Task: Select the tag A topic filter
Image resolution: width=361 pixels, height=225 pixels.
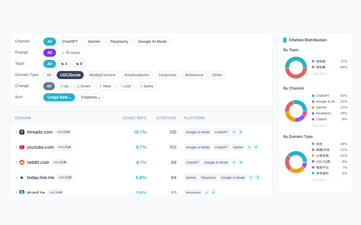Action: click(64, 64)
